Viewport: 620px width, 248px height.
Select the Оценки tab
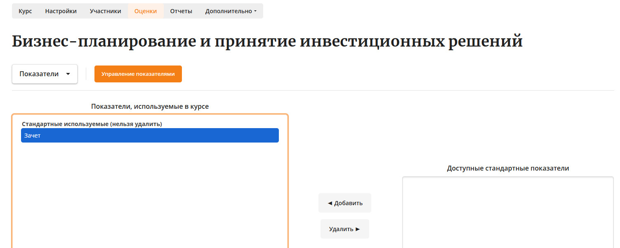coord(146,11)
